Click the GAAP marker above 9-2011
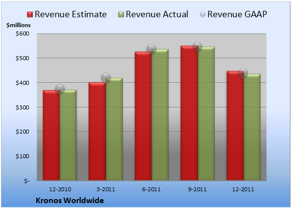The height and width of the screenshot is (208, 291). (x=197, y=47)
